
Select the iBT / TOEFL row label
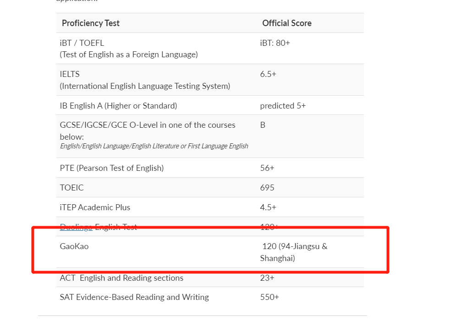pos(82,43)
